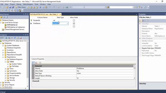This screenshot has width=166, height=93.
Task: Click the Database Engine icon in Registered Servers toolbar
Action: (1, 17)
